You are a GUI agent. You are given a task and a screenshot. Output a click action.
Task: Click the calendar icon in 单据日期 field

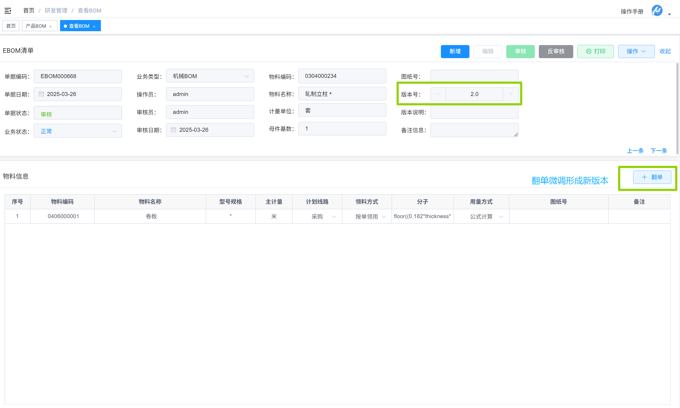coord(41,94)
